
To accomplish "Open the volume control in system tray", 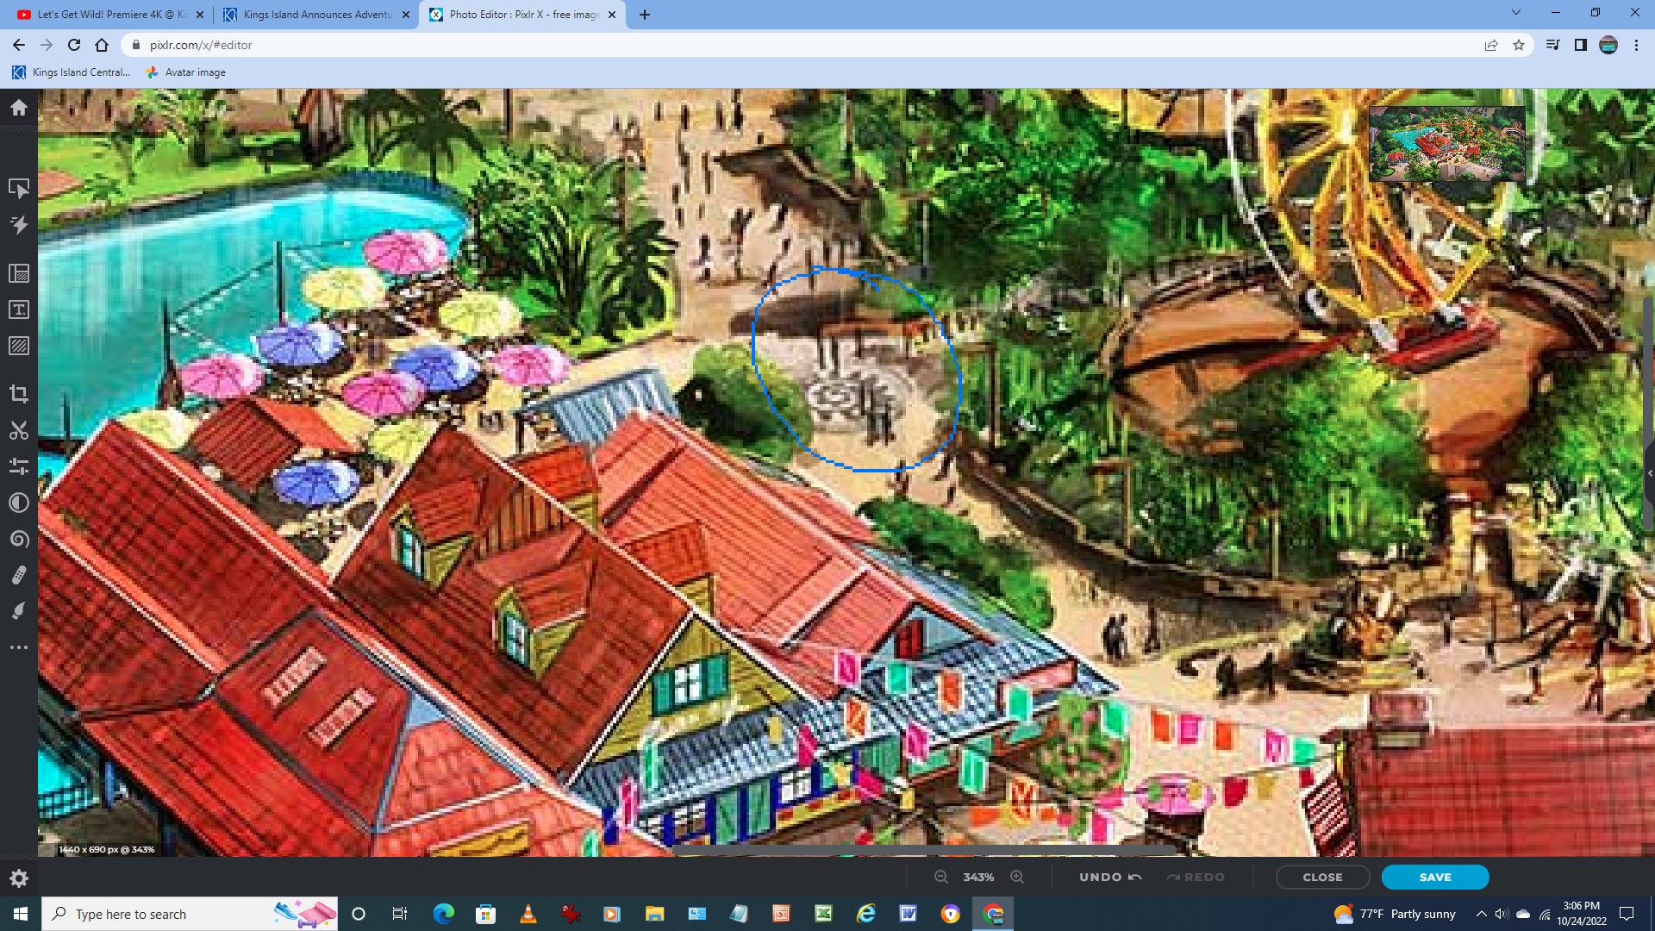I will (1501, 914).
